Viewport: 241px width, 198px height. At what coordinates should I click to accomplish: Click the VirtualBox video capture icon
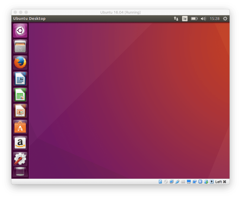tap(195, 182)
